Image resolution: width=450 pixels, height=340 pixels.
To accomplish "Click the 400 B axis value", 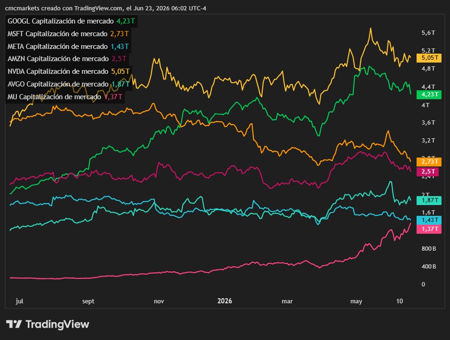I will pyautogui.click(x=429, y=267).
